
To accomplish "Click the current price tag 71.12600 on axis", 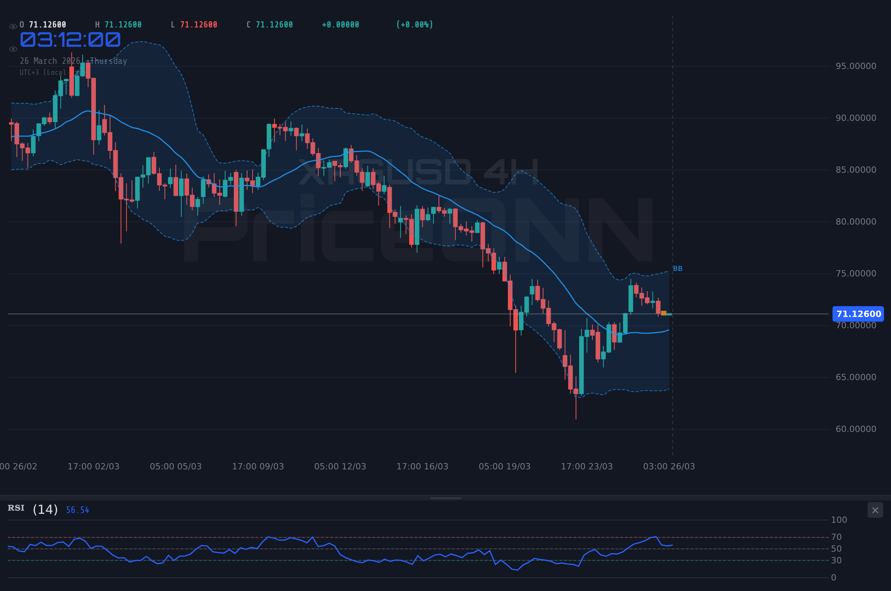I will click(x=858, y=314).
